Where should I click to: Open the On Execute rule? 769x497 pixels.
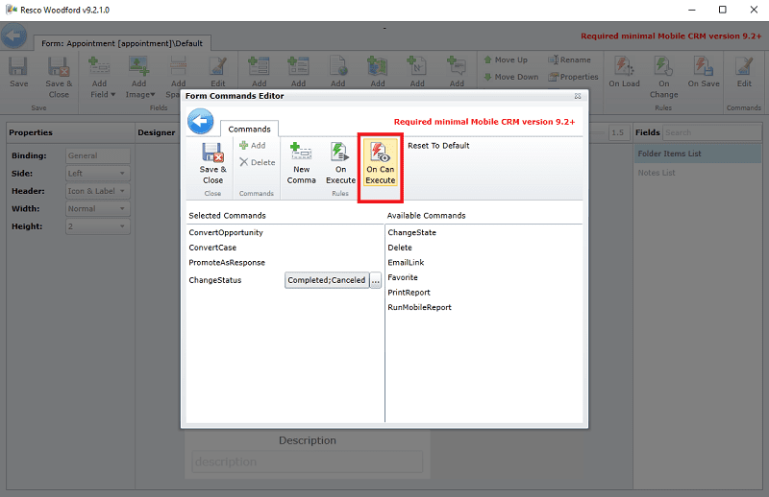(340, 163)
